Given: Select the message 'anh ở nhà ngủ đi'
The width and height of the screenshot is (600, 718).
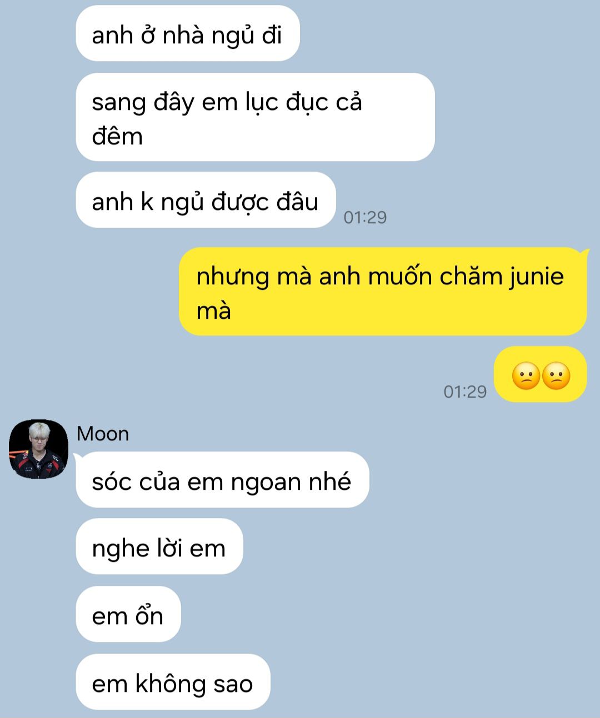Looking at the screenshot, I should (188, 33).
